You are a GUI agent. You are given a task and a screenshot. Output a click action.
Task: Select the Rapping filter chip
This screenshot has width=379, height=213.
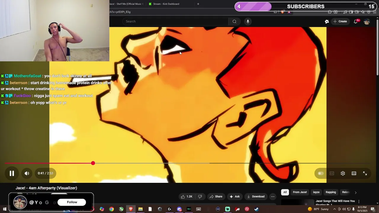(x=331, y=192)
